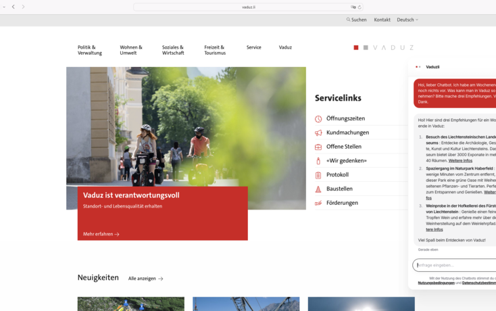496x311 pixels.
Task: Open the «Wir gedenken» link
Action: pyautogui.click(x=347, y=160)
